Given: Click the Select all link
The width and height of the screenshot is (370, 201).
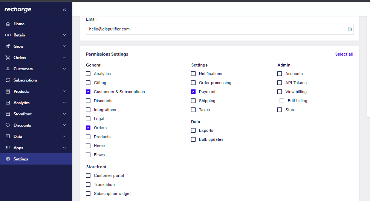Looking at the screenshot, I should click(344, 54).
